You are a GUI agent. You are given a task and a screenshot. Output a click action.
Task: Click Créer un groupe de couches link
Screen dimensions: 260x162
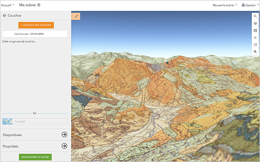(19, 41)
